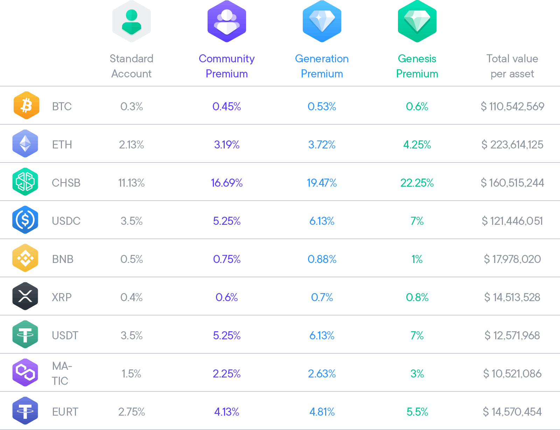
Task: Click the Community Premium column heading
Action: point(227,66)
